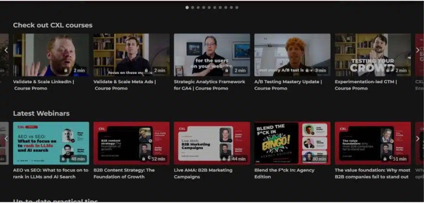
Task: Click the '51 min' duration badge
Action: [400, 159]
